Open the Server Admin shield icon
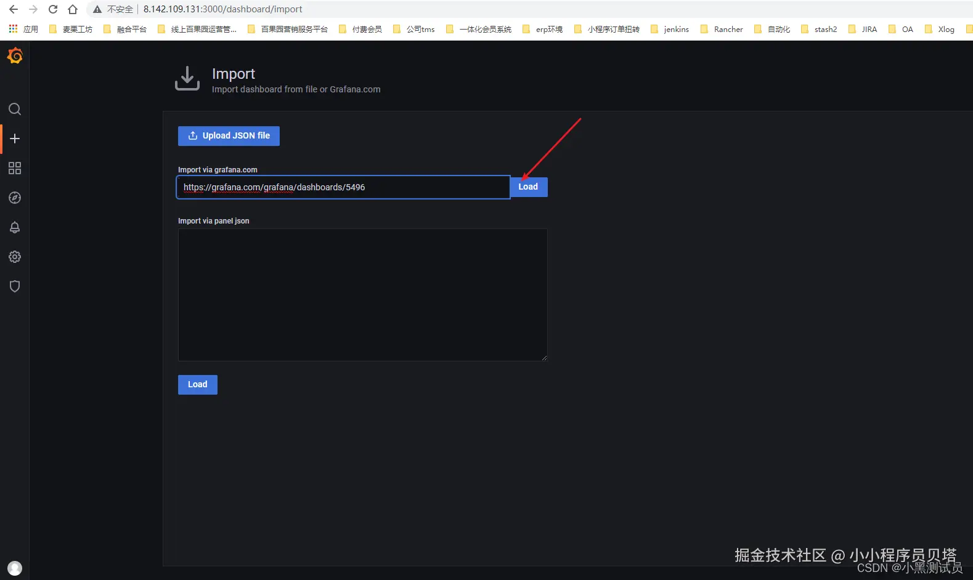The height and width of the screenshot is (580, 973). click(15, 286)
